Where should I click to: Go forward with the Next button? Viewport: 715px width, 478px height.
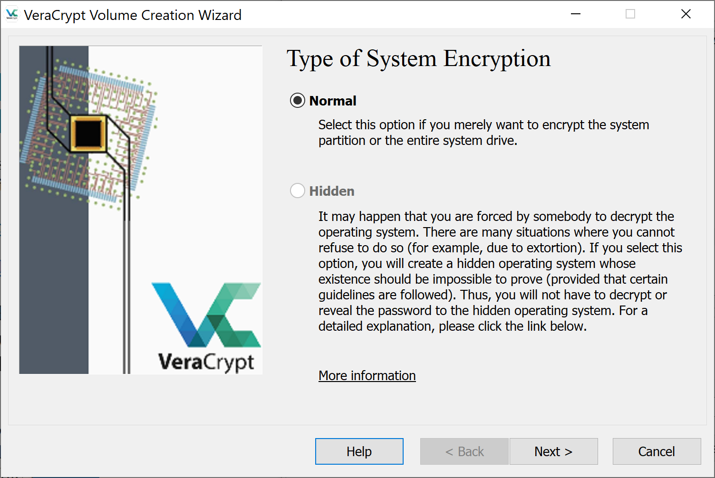pyautogui.click(x=553, y=451)
